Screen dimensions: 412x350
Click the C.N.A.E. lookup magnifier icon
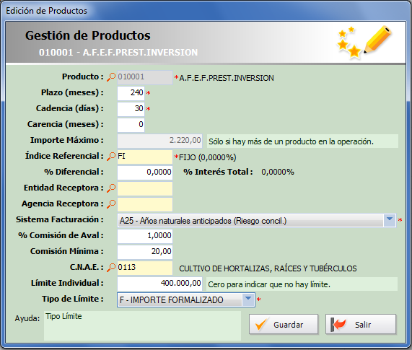(111, 268)
